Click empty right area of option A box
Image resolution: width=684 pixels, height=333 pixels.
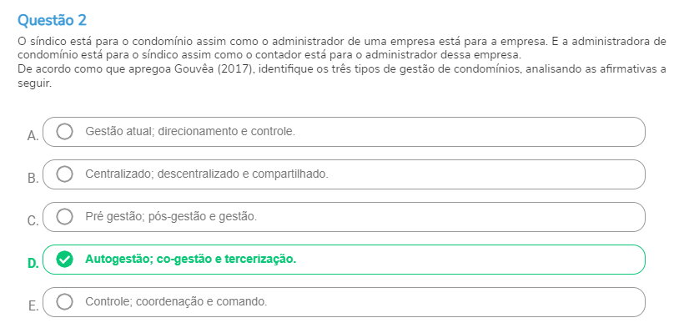pyautogui.click(x=470, y=132)
